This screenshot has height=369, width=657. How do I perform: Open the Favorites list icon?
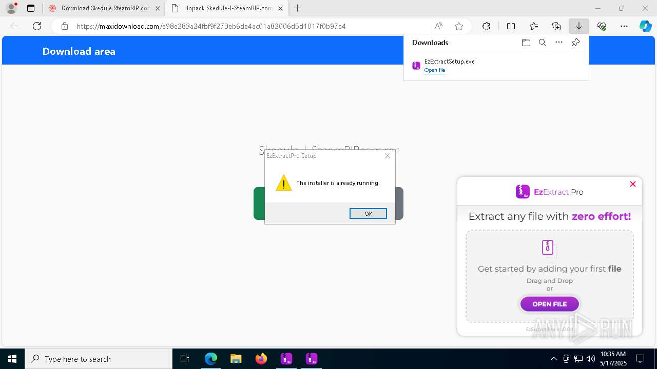tap(534, 26)
